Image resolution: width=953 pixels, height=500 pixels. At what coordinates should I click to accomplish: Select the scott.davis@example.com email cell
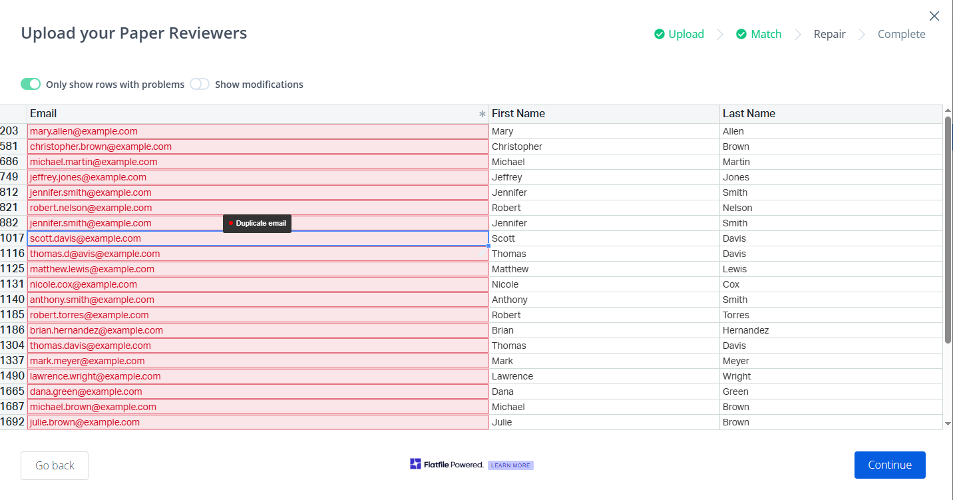click(258, 238)
